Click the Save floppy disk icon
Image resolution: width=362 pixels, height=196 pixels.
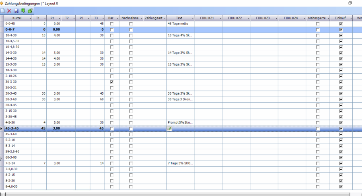pos(16,11)
